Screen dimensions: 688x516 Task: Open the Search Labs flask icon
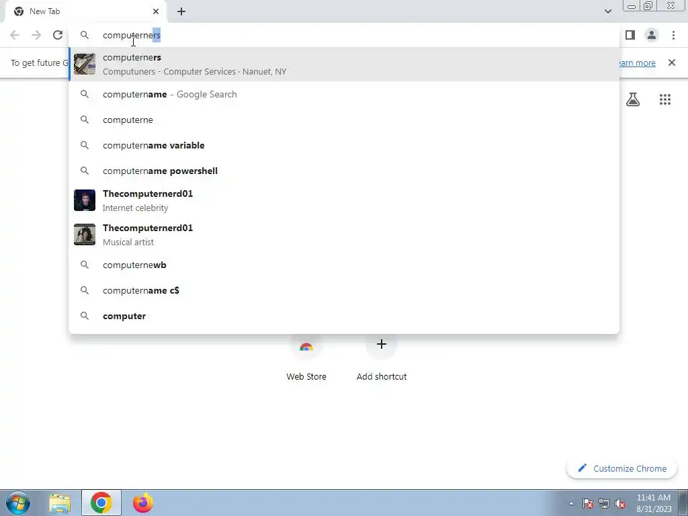click(x=633, y=99)
